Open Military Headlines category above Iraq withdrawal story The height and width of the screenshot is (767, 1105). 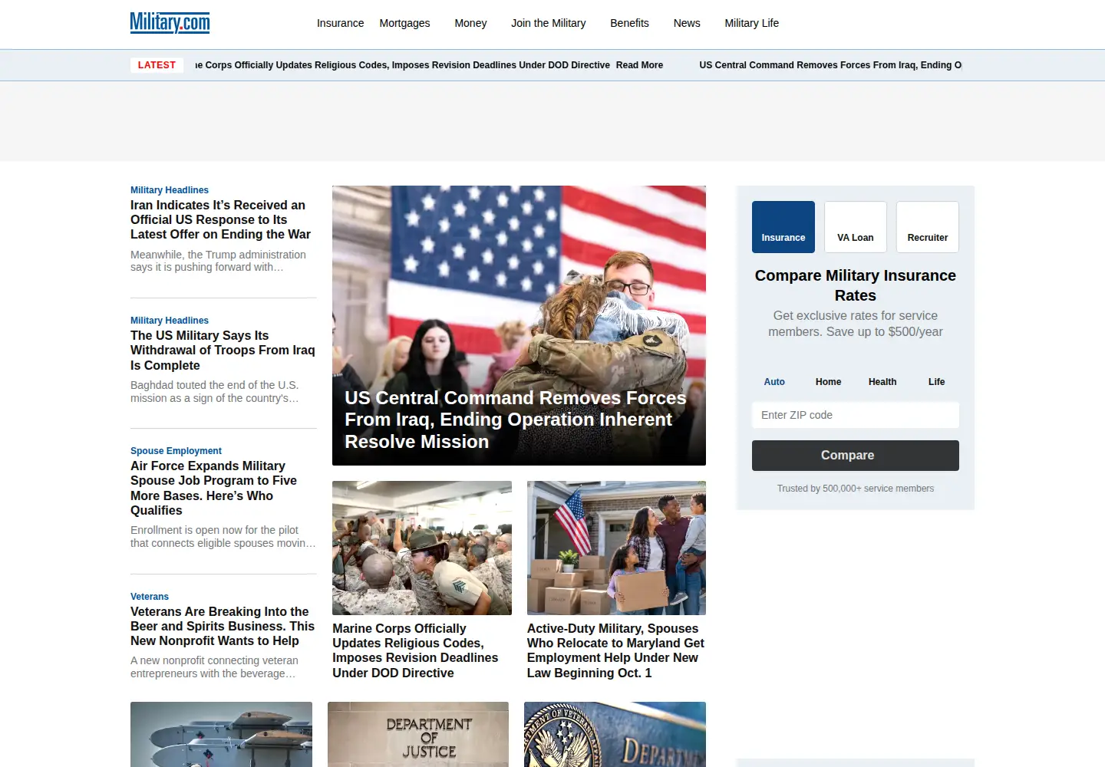(170, 321)
